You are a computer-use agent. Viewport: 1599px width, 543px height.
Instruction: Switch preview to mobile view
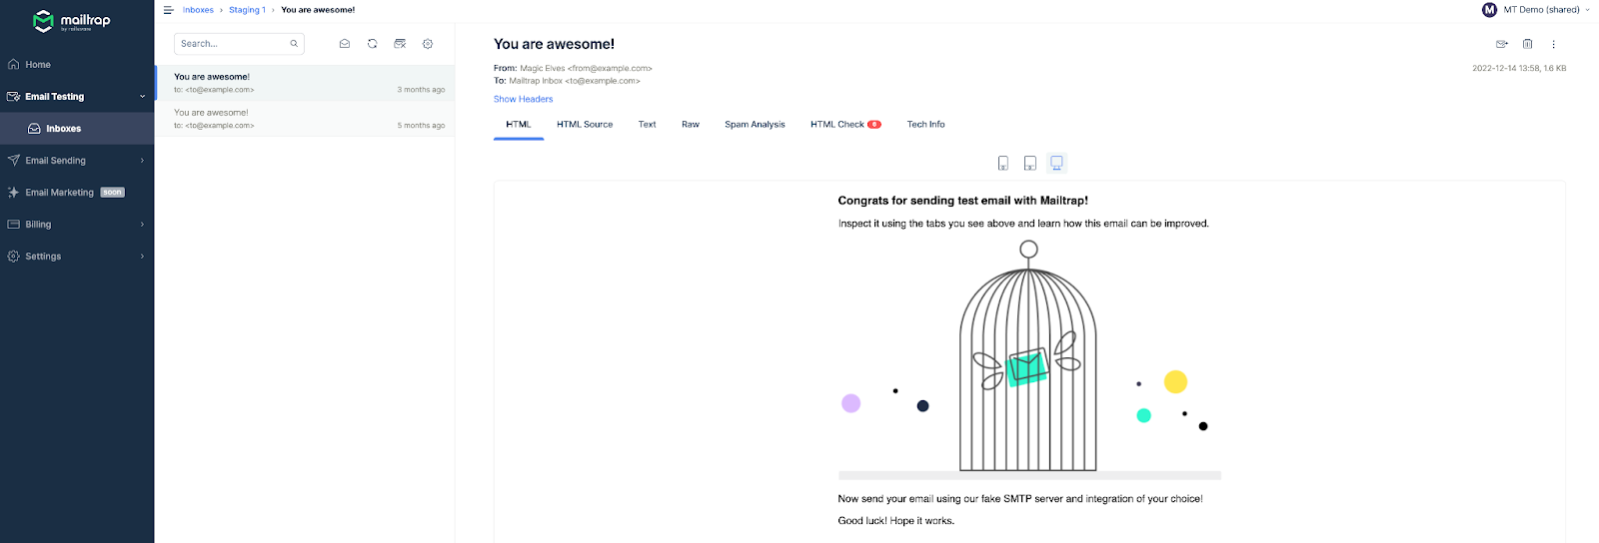pos(1003,163)
